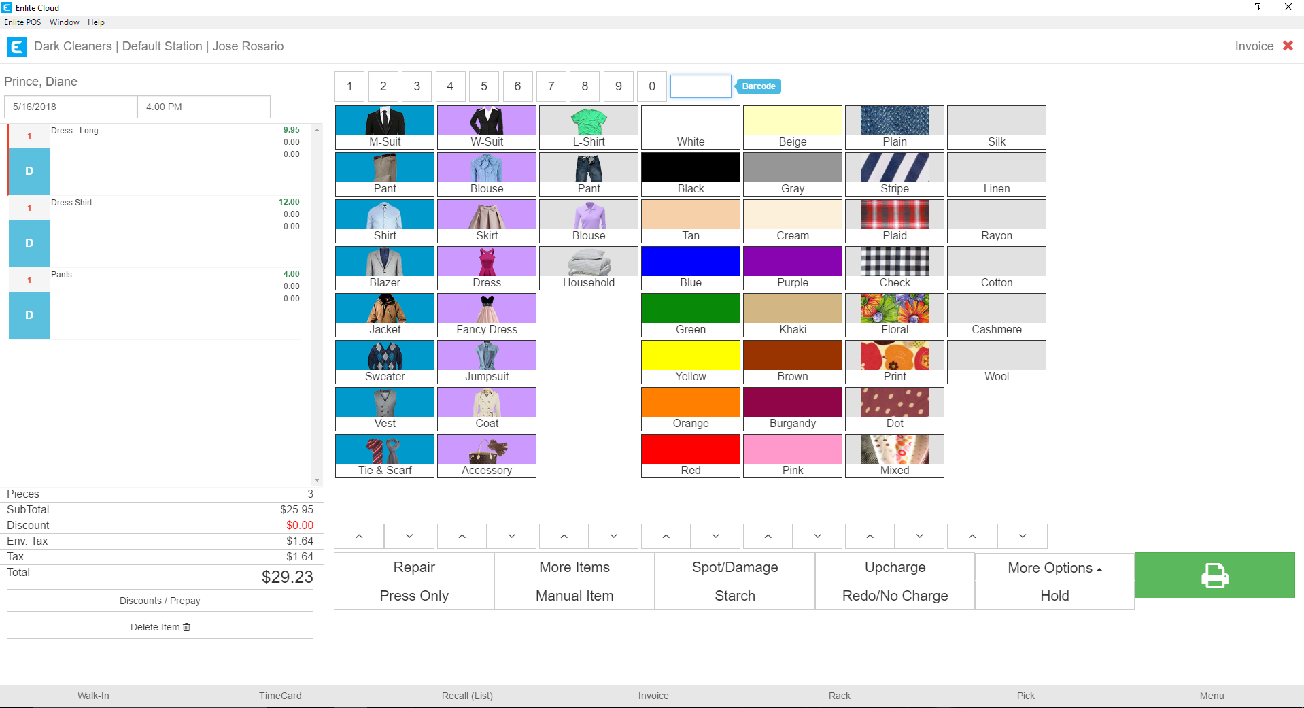Select the Coat item
Viewport: 1304px width, 708px height.
pyautogui.click(x=487, y=409)
